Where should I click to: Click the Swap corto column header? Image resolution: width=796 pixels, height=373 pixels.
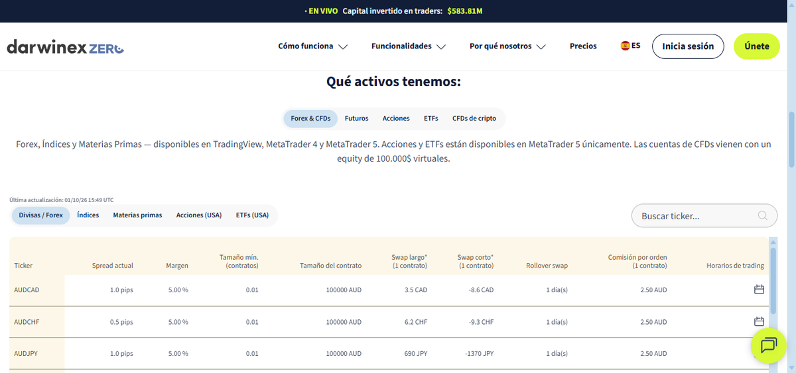pyautogui.click(x=476, y=261)
